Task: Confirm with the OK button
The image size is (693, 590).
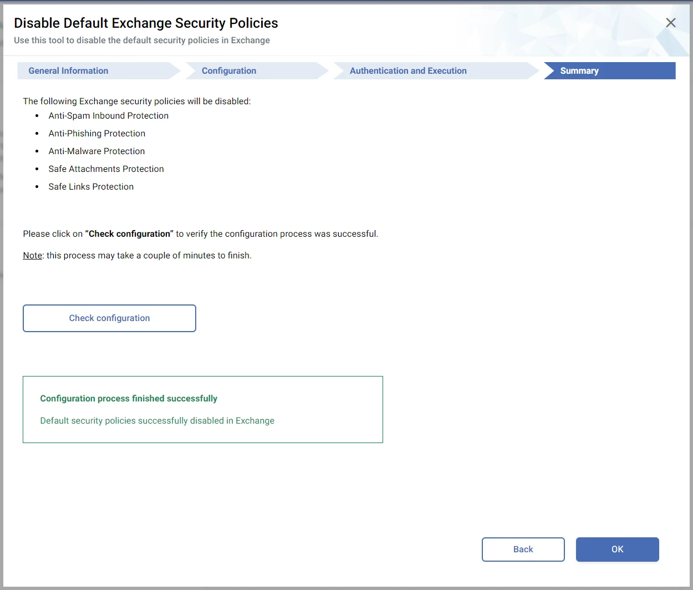Action: [x=617, y=550]
